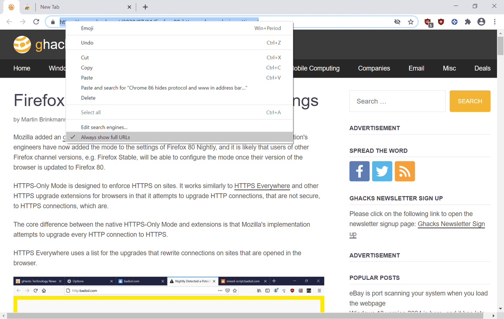Select Copy from the context menu
This screenshot has height=319, width=504.
[x=179, y=68]
